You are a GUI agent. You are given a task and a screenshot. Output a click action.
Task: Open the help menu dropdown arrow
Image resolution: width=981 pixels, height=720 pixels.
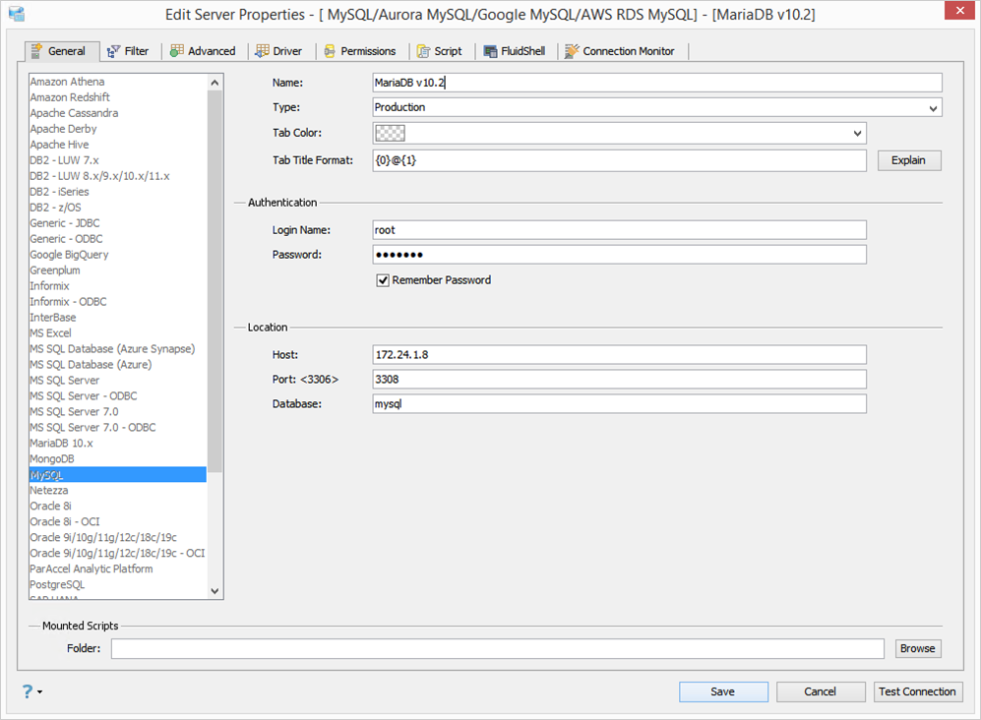39,692
